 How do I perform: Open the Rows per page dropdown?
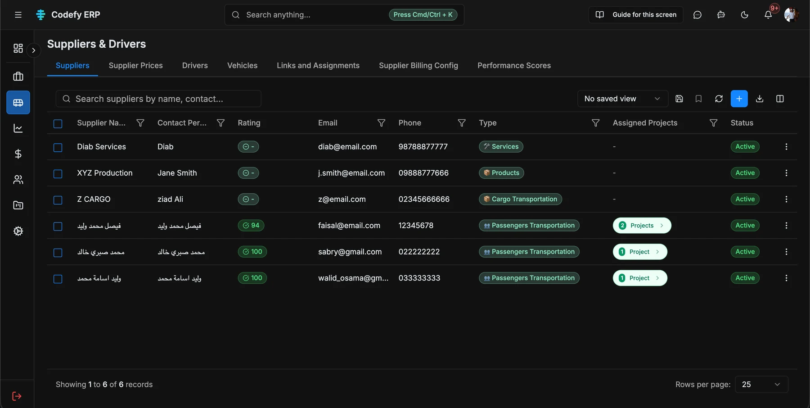[761, 385]
